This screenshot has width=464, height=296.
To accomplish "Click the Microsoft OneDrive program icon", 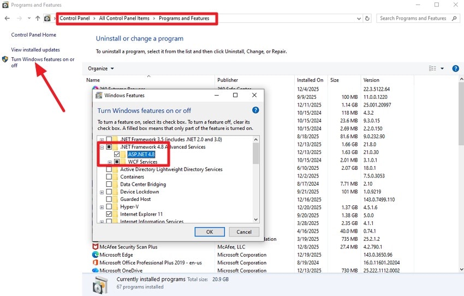I will coord(96,270).
